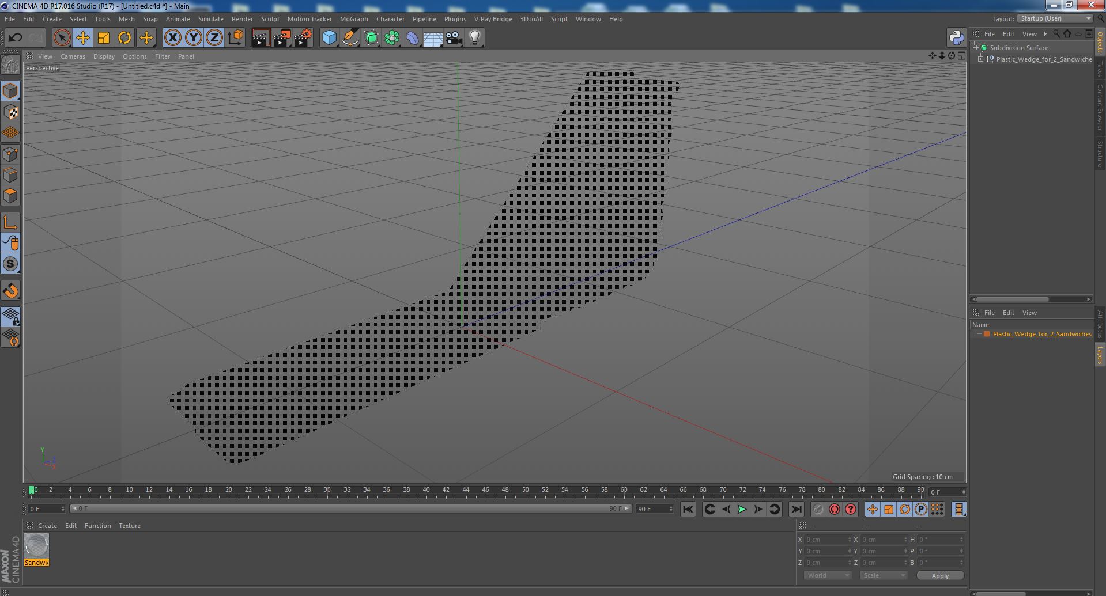Switch to Points mode

click(10, 154)
